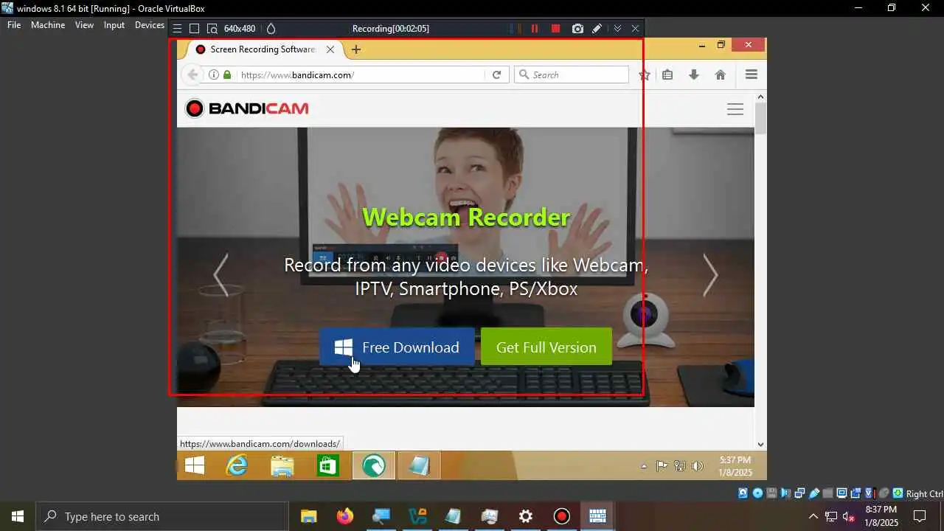Click the guest Windows 8.1 Start button
The height and width of the screenshot is (531, 944).
pyautogui.click(x=195, y=465)
